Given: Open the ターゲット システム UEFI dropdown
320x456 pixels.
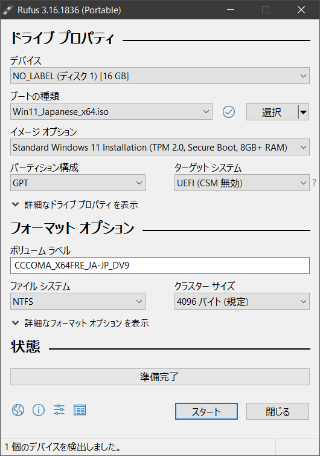Looking at the screenshot, I should [x=242, y=183].
